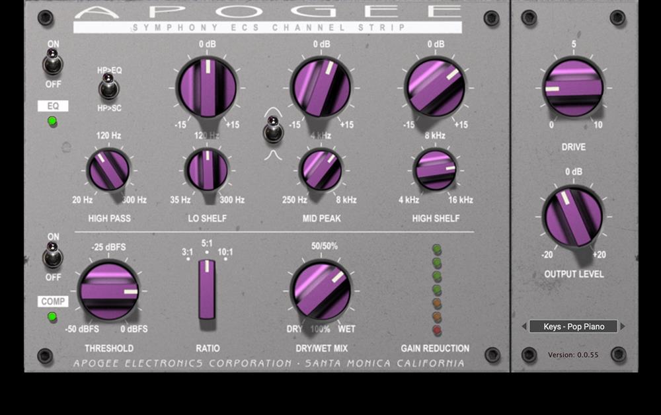This screenshot has height=415, width=661.
Task: Click the High Shelf frequency knob
Action: pos(436,170)
